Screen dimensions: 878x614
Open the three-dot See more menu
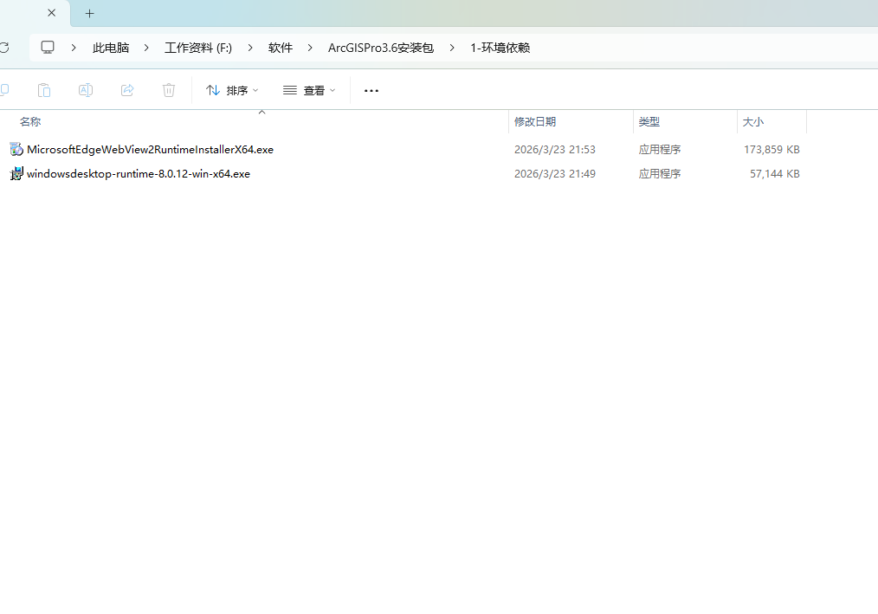371,90
